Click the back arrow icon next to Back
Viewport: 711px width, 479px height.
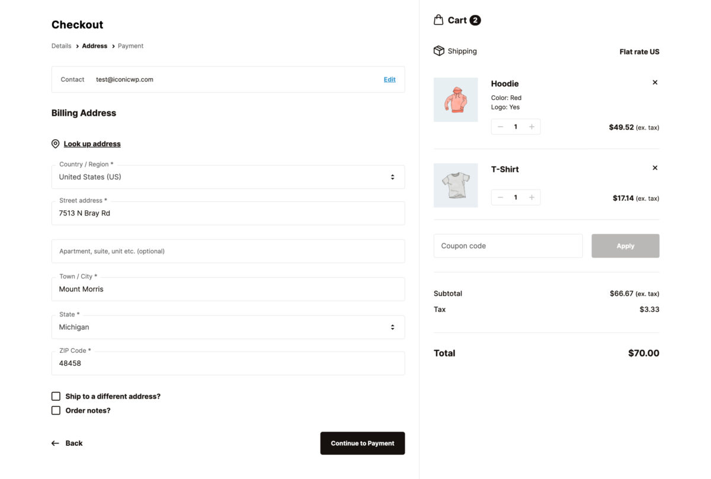[54, 443]
